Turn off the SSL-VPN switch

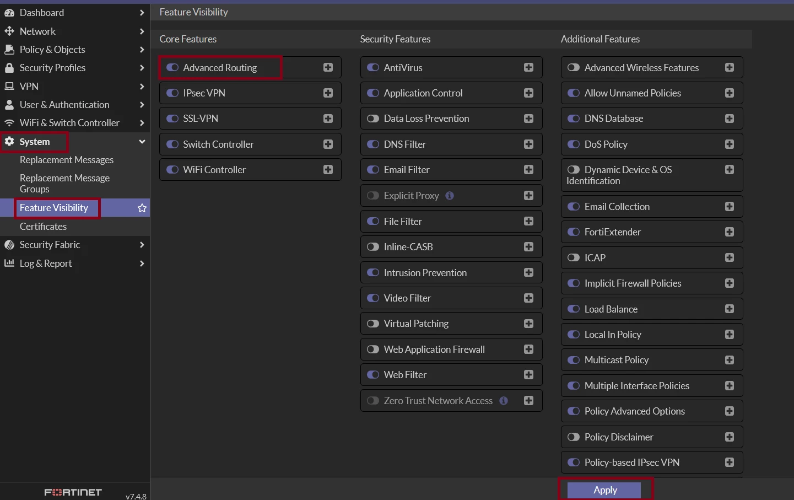172,119
